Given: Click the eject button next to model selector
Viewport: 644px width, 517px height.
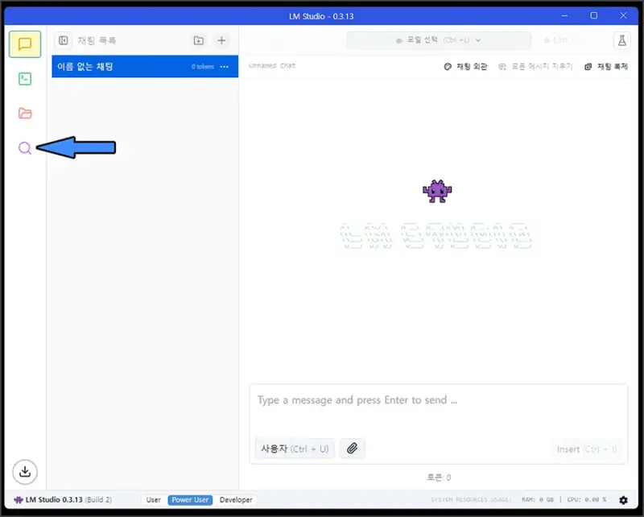Looking at the screenshot, I should [x=555, y=40].
